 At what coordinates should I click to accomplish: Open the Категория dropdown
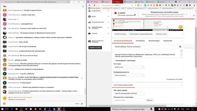pyautogui.click(x=129, y=67)
